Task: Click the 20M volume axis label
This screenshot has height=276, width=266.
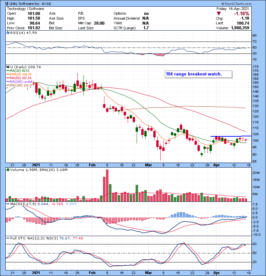Action: click(x=256, y=173)
